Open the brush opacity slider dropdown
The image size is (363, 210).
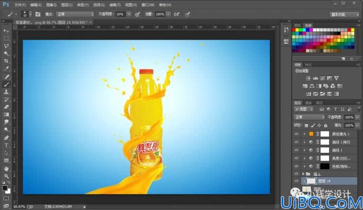(129, 14)
